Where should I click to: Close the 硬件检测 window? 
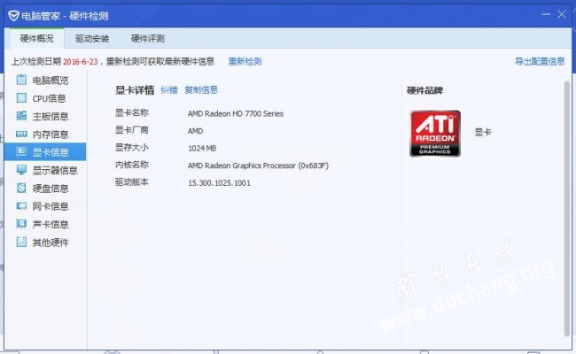pyautogui.click(x=561, y=15)
